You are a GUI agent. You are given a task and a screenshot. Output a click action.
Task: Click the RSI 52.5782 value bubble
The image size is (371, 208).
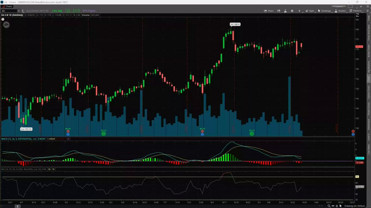coord(359,186)
